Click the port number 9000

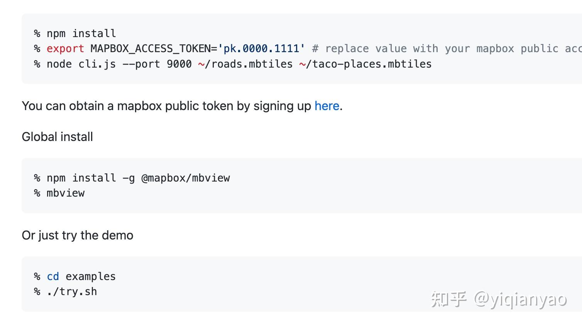pos(179,64)
